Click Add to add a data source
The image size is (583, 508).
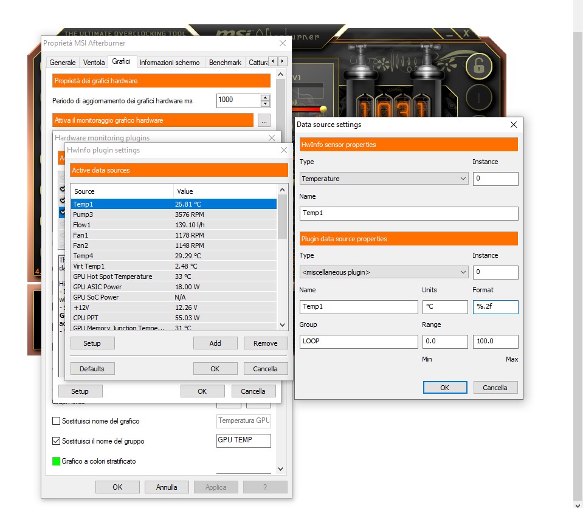pyautogui.click(x=215, y=343)
